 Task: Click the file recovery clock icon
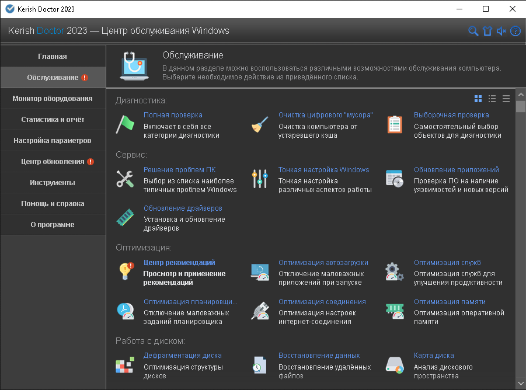click(260, 365)
